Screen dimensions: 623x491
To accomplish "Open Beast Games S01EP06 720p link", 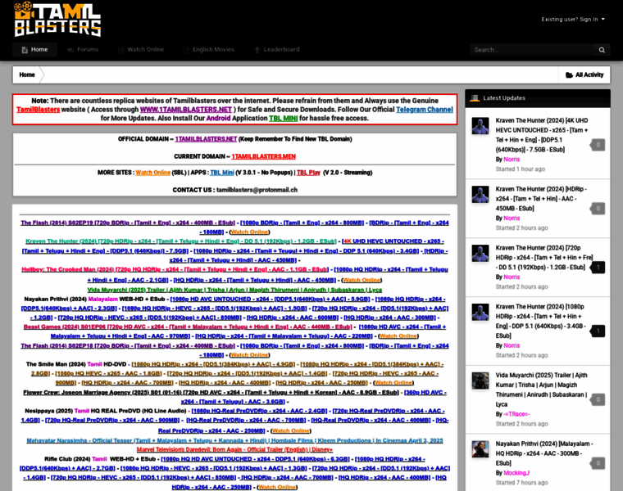I will click(x=188, y=327).
